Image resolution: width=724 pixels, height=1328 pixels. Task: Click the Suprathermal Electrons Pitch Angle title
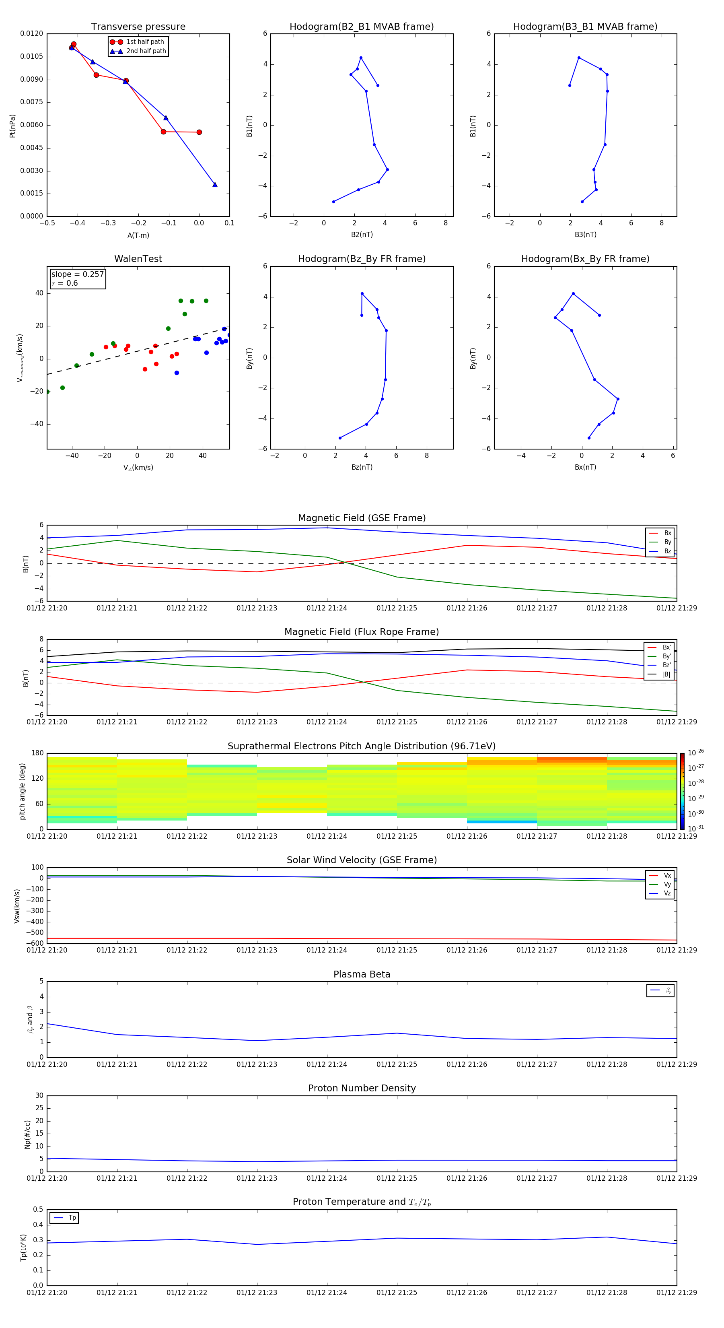pos(362,746)
